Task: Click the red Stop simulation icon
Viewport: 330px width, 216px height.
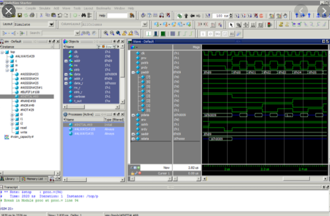Action: click(261, 16)
